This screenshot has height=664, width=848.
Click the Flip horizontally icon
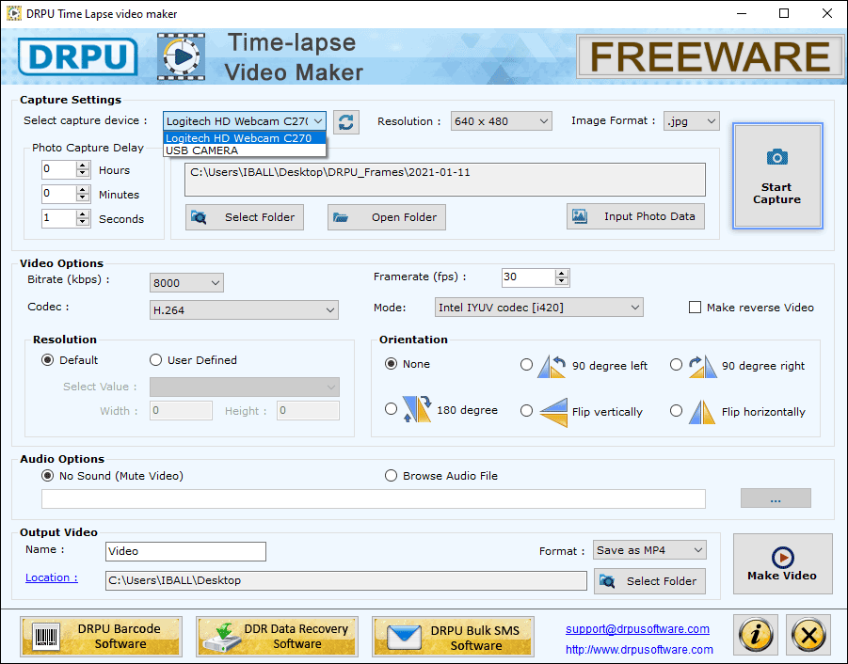702,412
